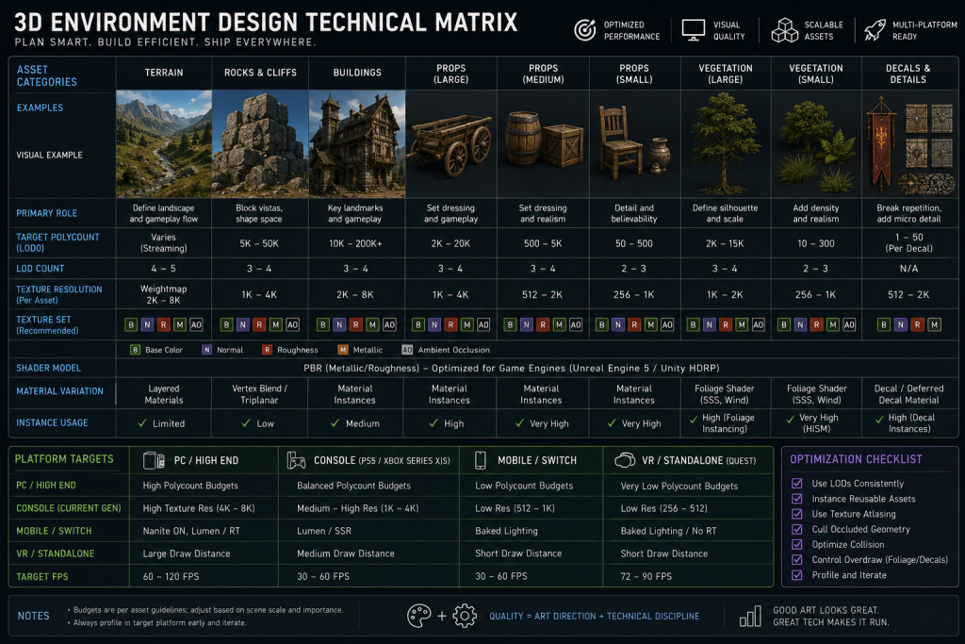Click the Roughness legend badge
This screenshot has width=965, height=644.
(x=267, y=350)
